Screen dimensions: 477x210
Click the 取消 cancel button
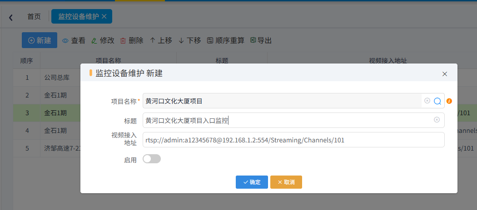click(x=286, y=182)
